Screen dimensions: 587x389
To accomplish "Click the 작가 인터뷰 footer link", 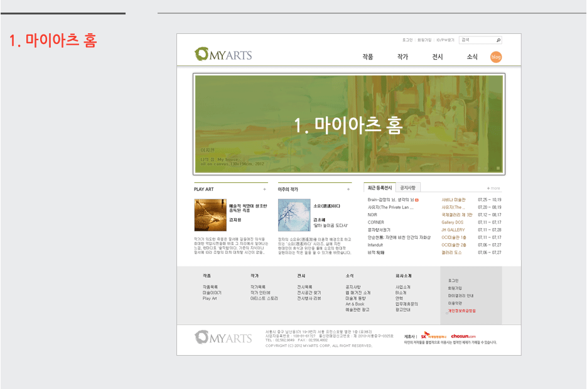I will (260, 293).
